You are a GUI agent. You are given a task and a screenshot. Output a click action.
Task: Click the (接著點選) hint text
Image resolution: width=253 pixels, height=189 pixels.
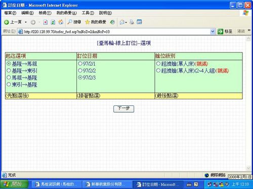pos(89,96)
